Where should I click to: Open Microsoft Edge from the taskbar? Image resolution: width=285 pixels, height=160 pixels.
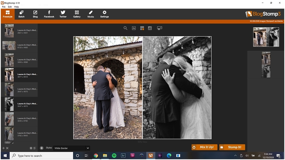[169, 156]
